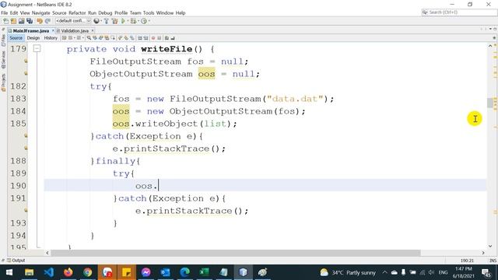Open the Debug menu

click(x=105, y=12)
